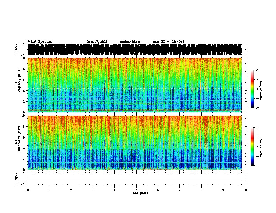Screen dimensions: 276x213
Task: Click the "10" tick on the time axis
Action: coord(245,190)
